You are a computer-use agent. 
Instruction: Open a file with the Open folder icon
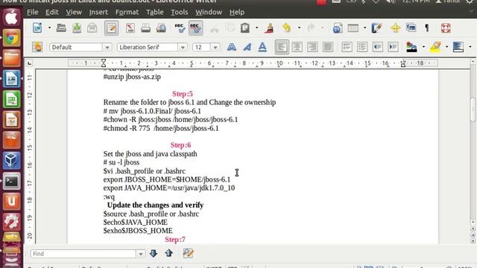click(61, 28)
